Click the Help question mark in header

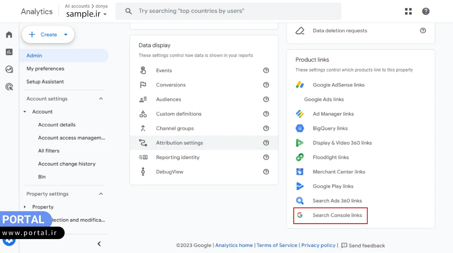click(426, 11)
